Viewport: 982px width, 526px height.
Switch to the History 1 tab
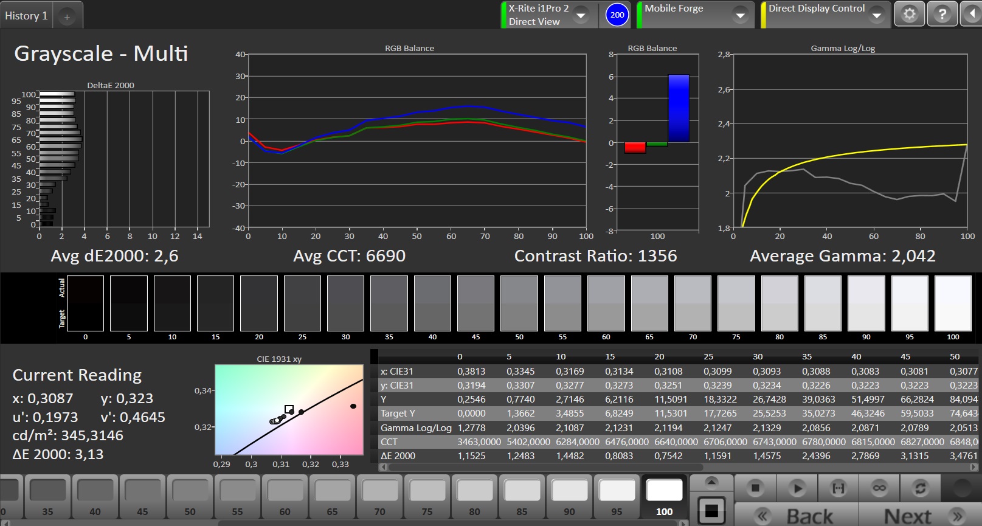[x=26, y=16]
